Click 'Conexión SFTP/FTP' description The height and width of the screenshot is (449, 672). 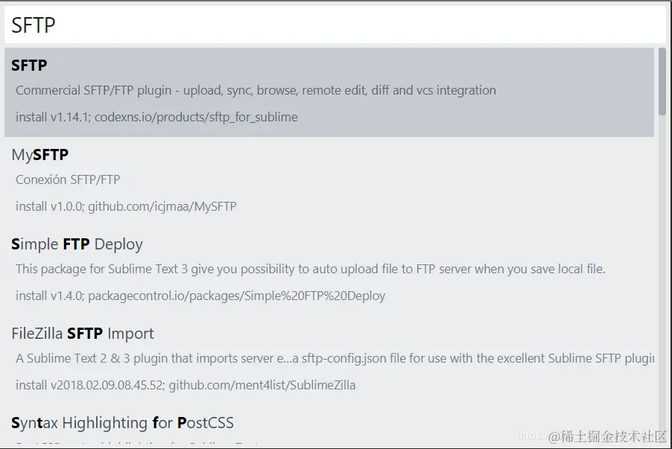click(x=68, y=179)
